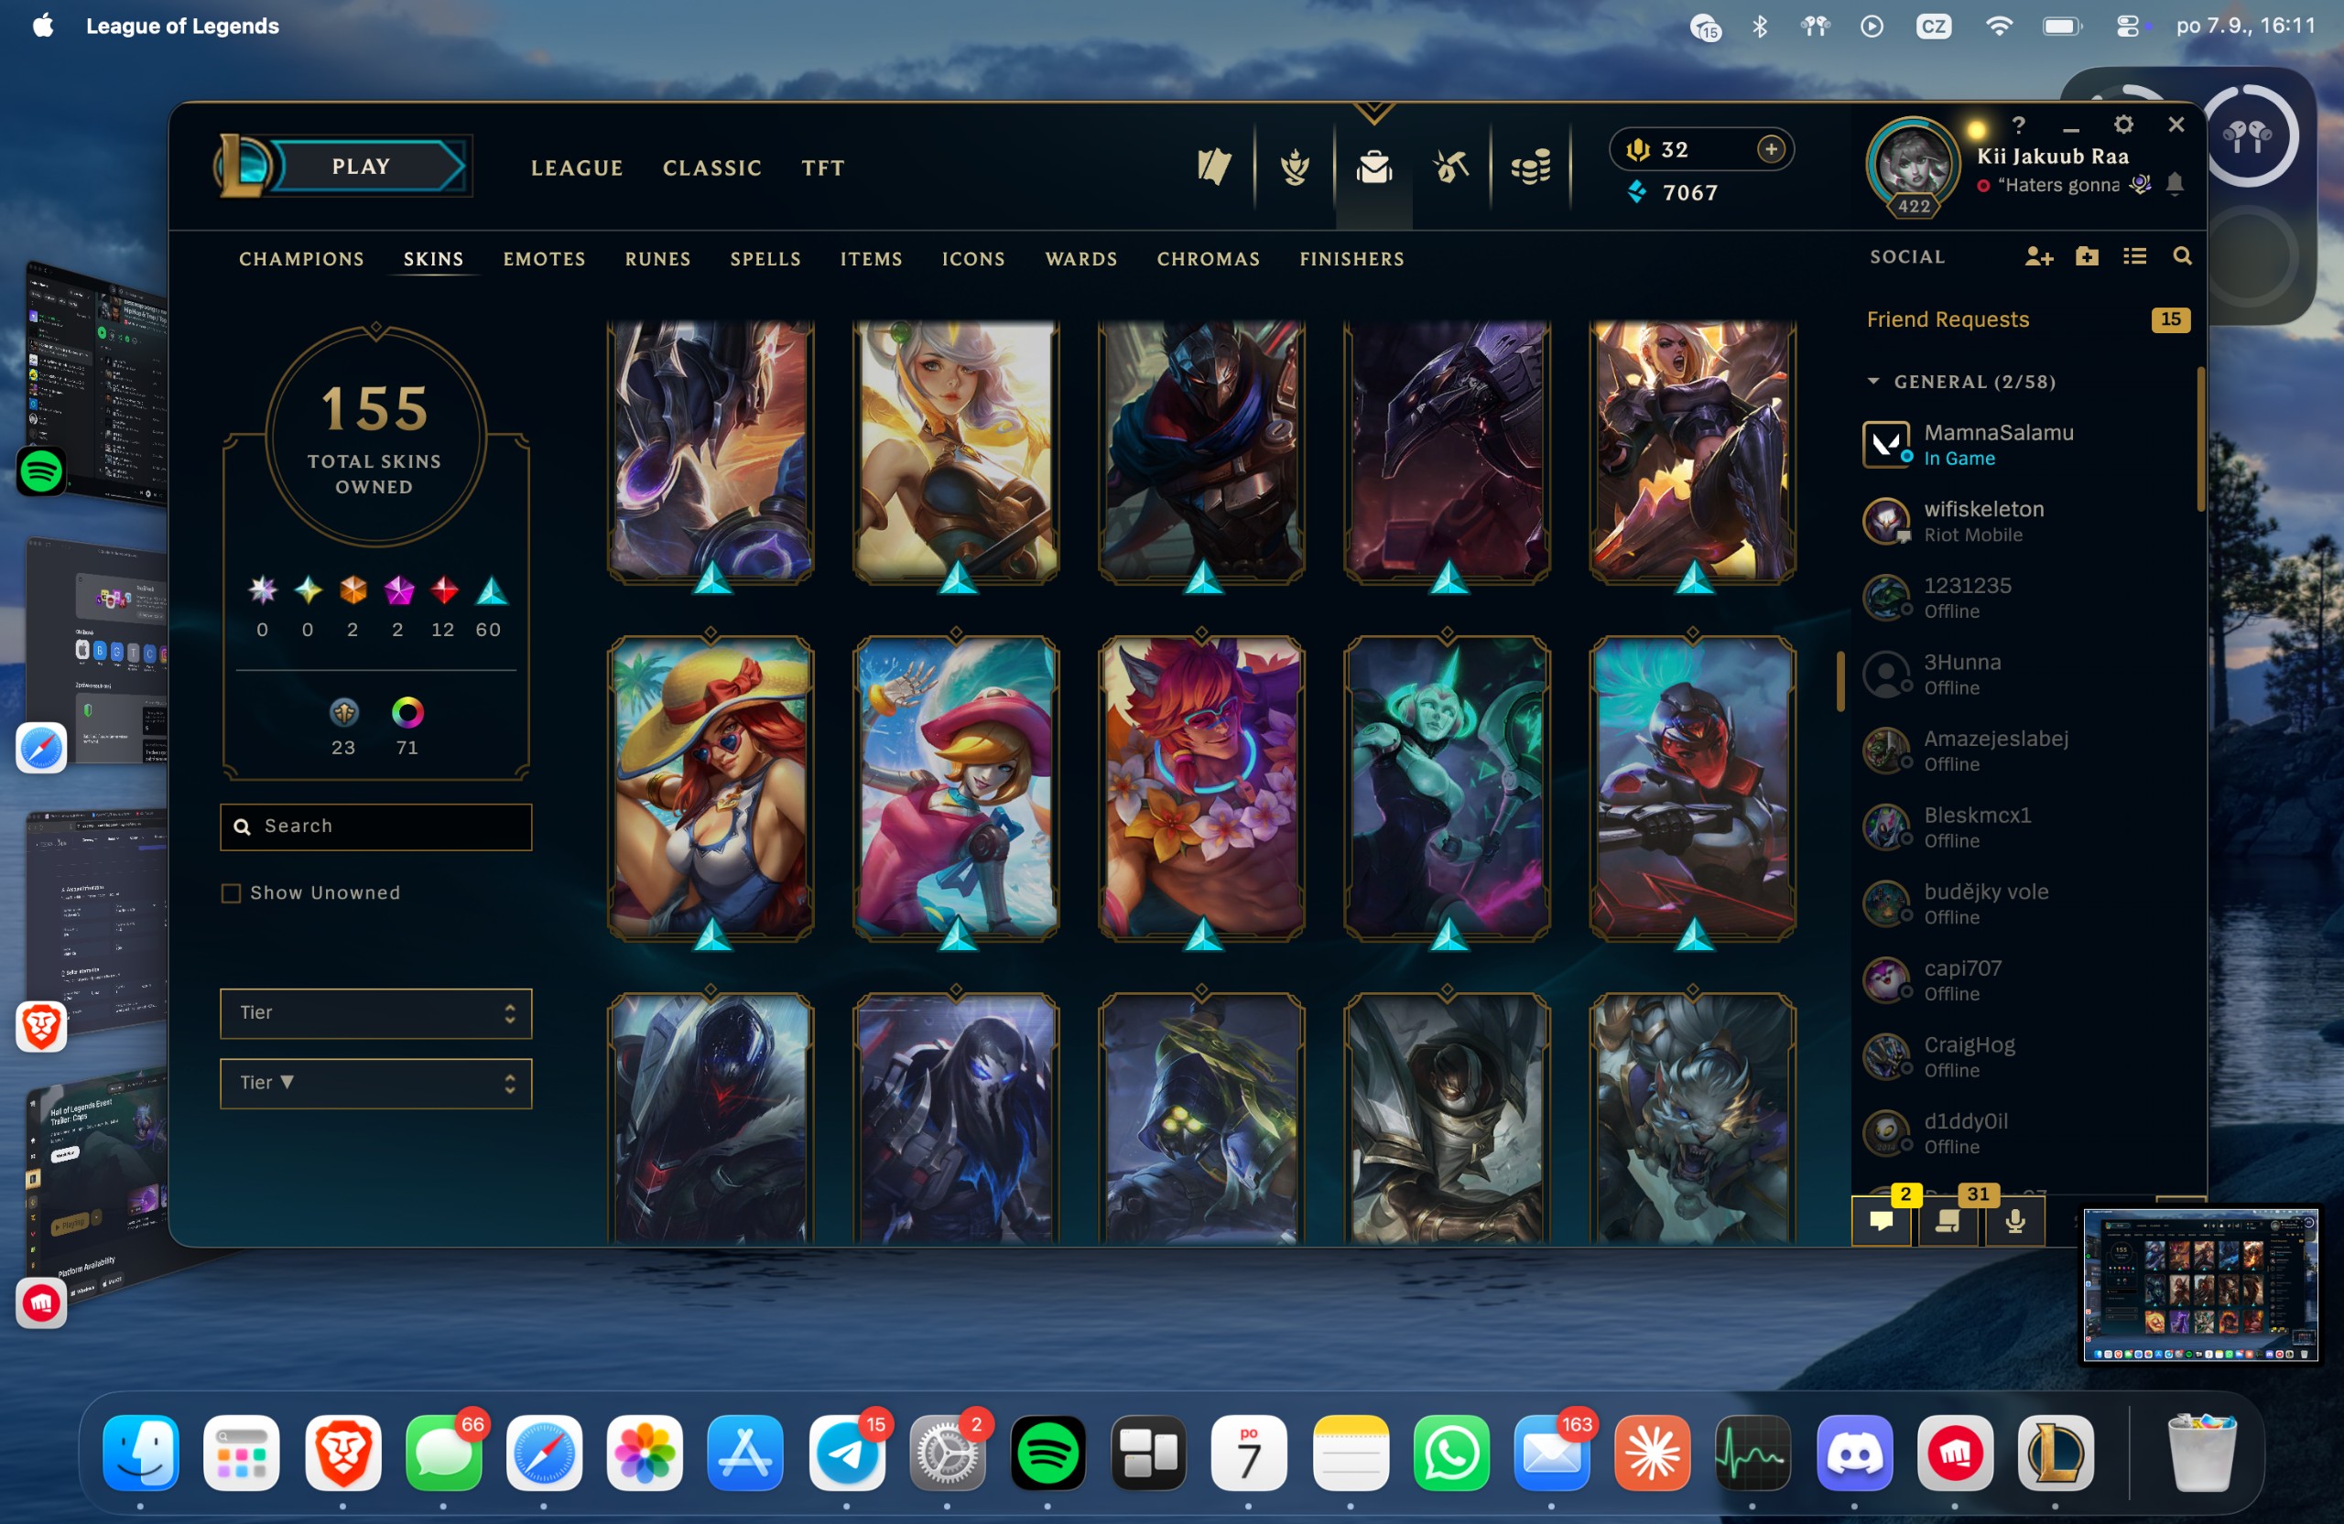Filter by the orange Ultimate gem icon
The width and height of the screenshot is (2344, 1524).
pyautogui.click(x=353, y=589)
